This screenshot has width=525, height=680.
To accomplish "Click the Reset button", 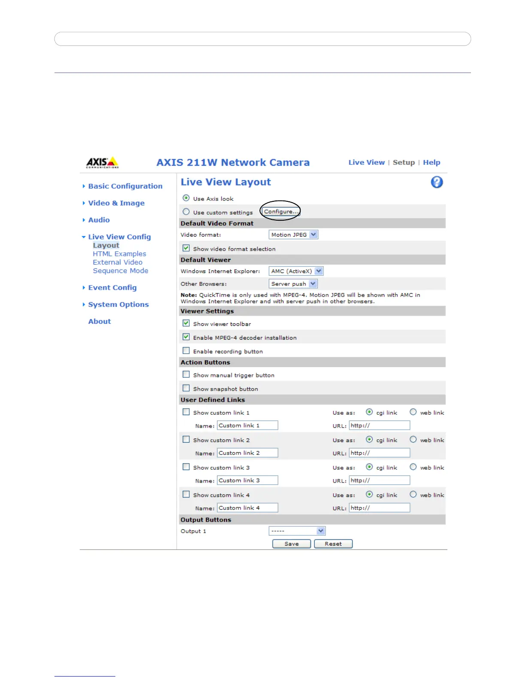I will [x=333, y=544].
